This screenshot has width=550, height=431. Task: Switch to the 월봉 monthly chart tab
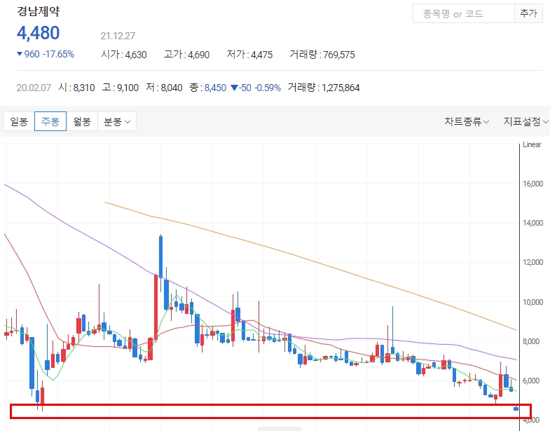pyautogui.click(x=82, y=121)
